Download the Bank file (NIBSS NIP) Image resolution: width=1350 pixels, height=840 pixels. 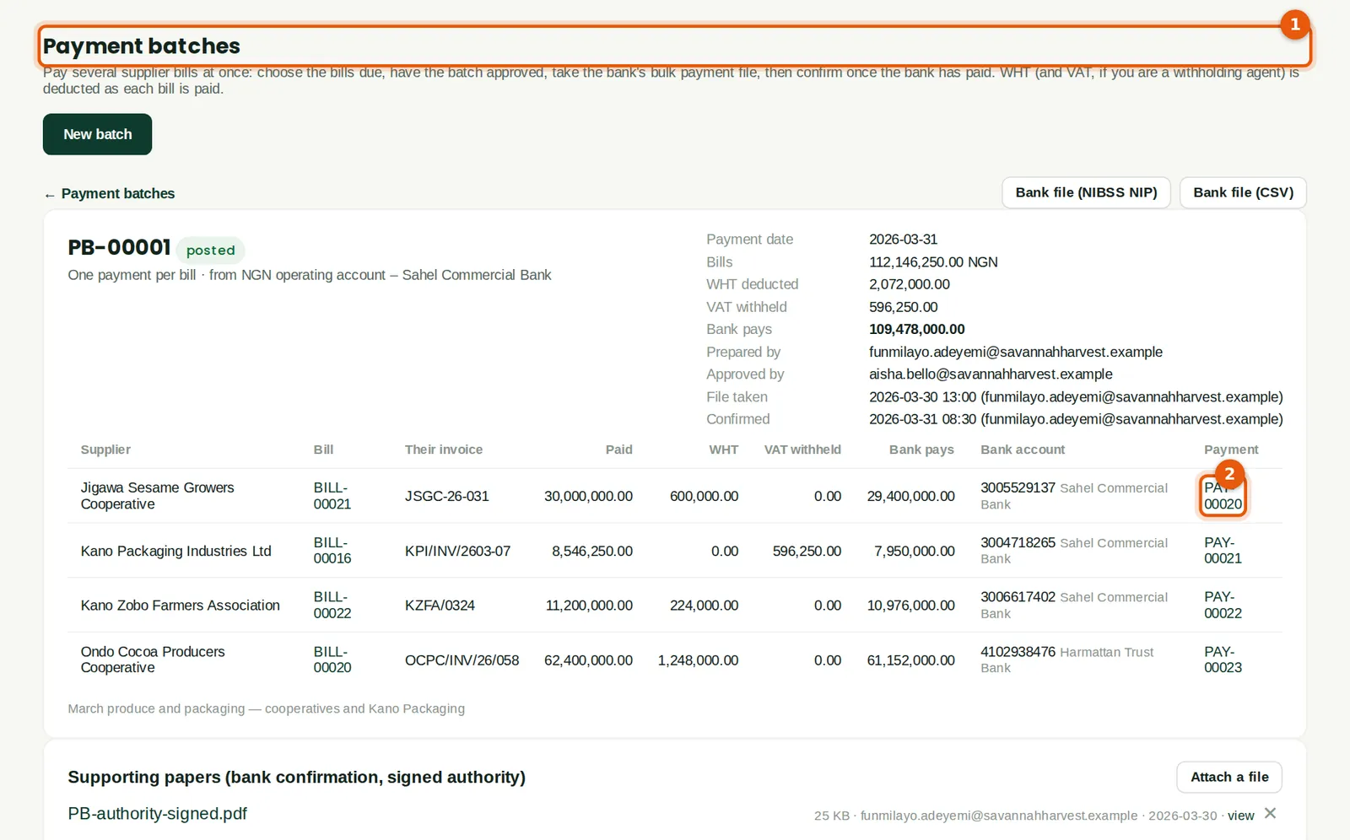(1086, 192)
